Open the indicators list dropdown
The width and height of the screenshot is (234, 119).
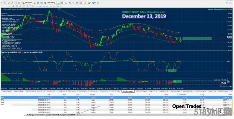(x=89, y=2)
